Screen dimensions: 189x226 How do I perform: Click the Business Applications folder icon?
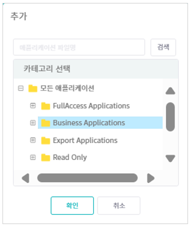click(46, 123)
